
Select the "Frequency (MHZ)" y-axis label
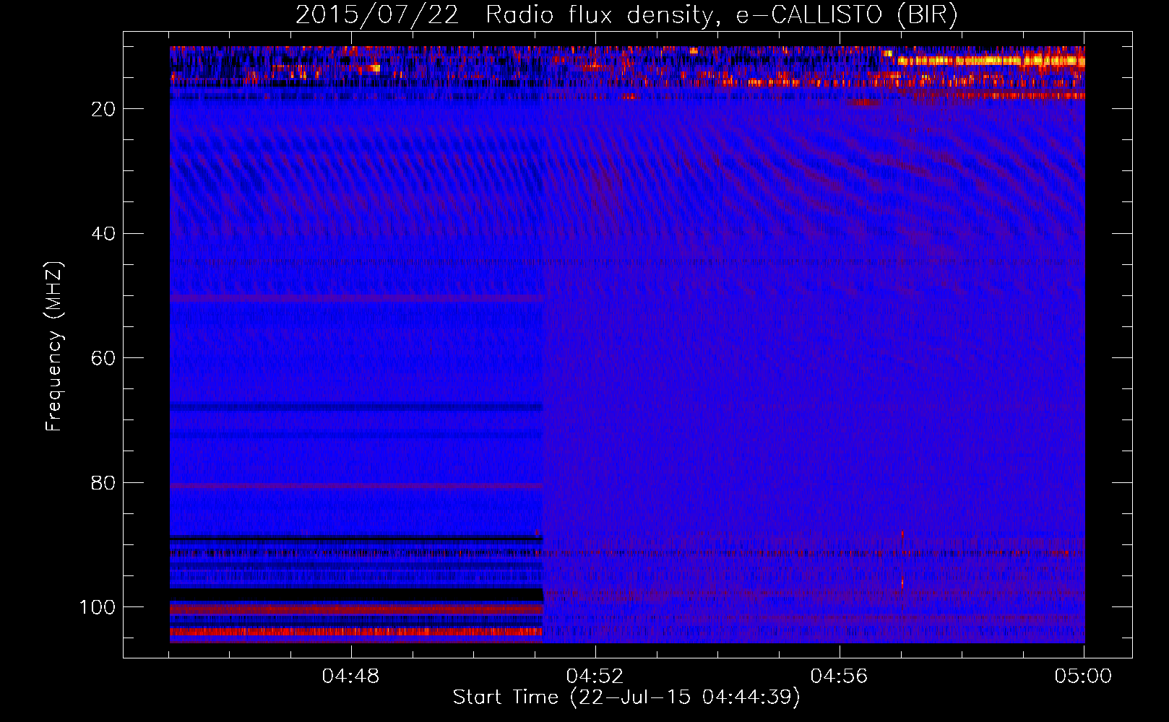(54, 347)
